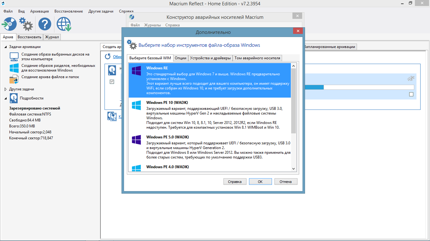This screenshot has height=241, width=430.
Task: Toggle the checked disk checkbox in backup pane
Action: 112,82
